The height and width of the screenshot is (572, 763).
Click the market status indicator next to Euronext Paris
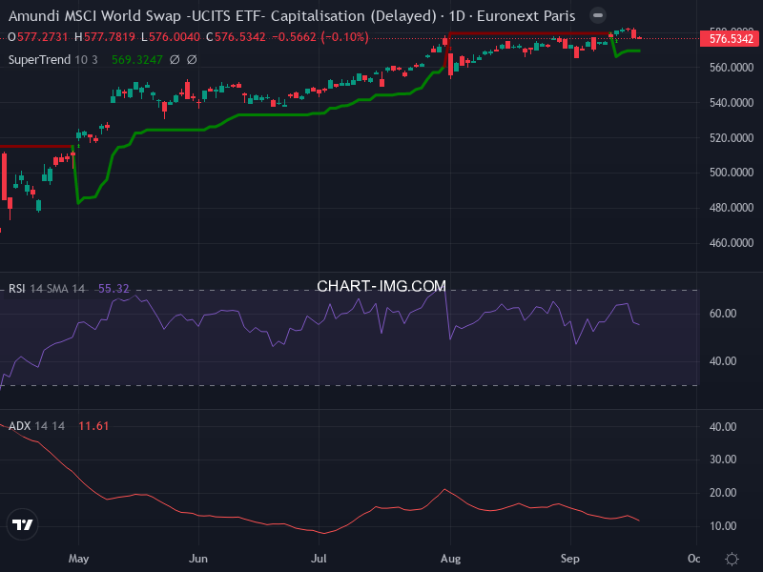[x=597, y=16]
